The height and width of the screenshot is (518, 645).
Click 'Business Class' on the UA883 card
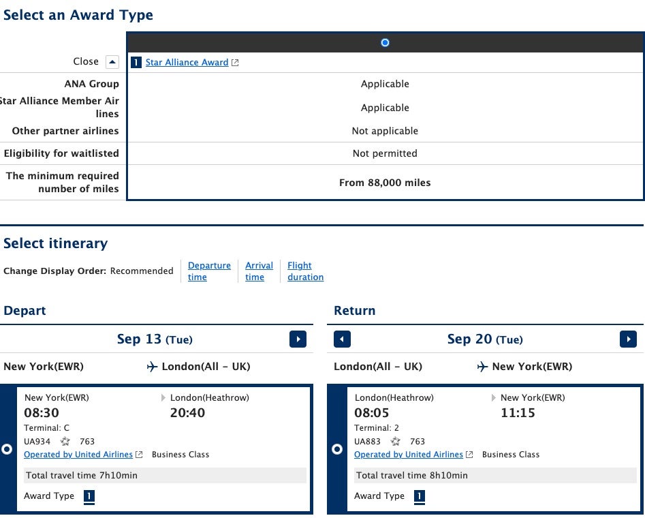point(511,454)
